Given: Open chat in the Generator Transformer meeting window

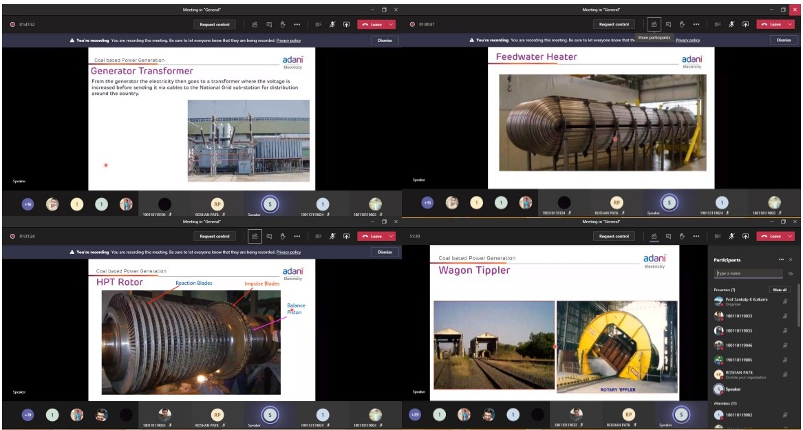Looking at the screenshot, I should tap(268, 24).
